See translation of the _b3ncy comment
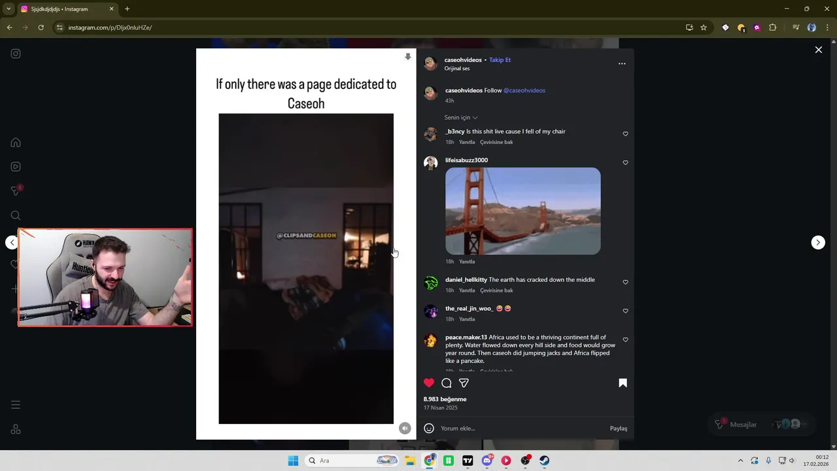Screen dimensions: 837x471 click(496, 142)
